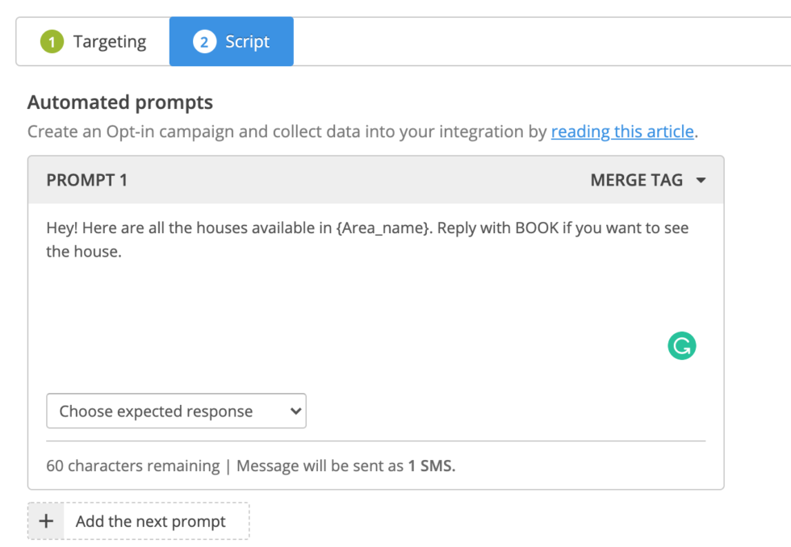Click Add the next prompt
Viewport: 791px width, 547px height.
[x=150, y=521]
